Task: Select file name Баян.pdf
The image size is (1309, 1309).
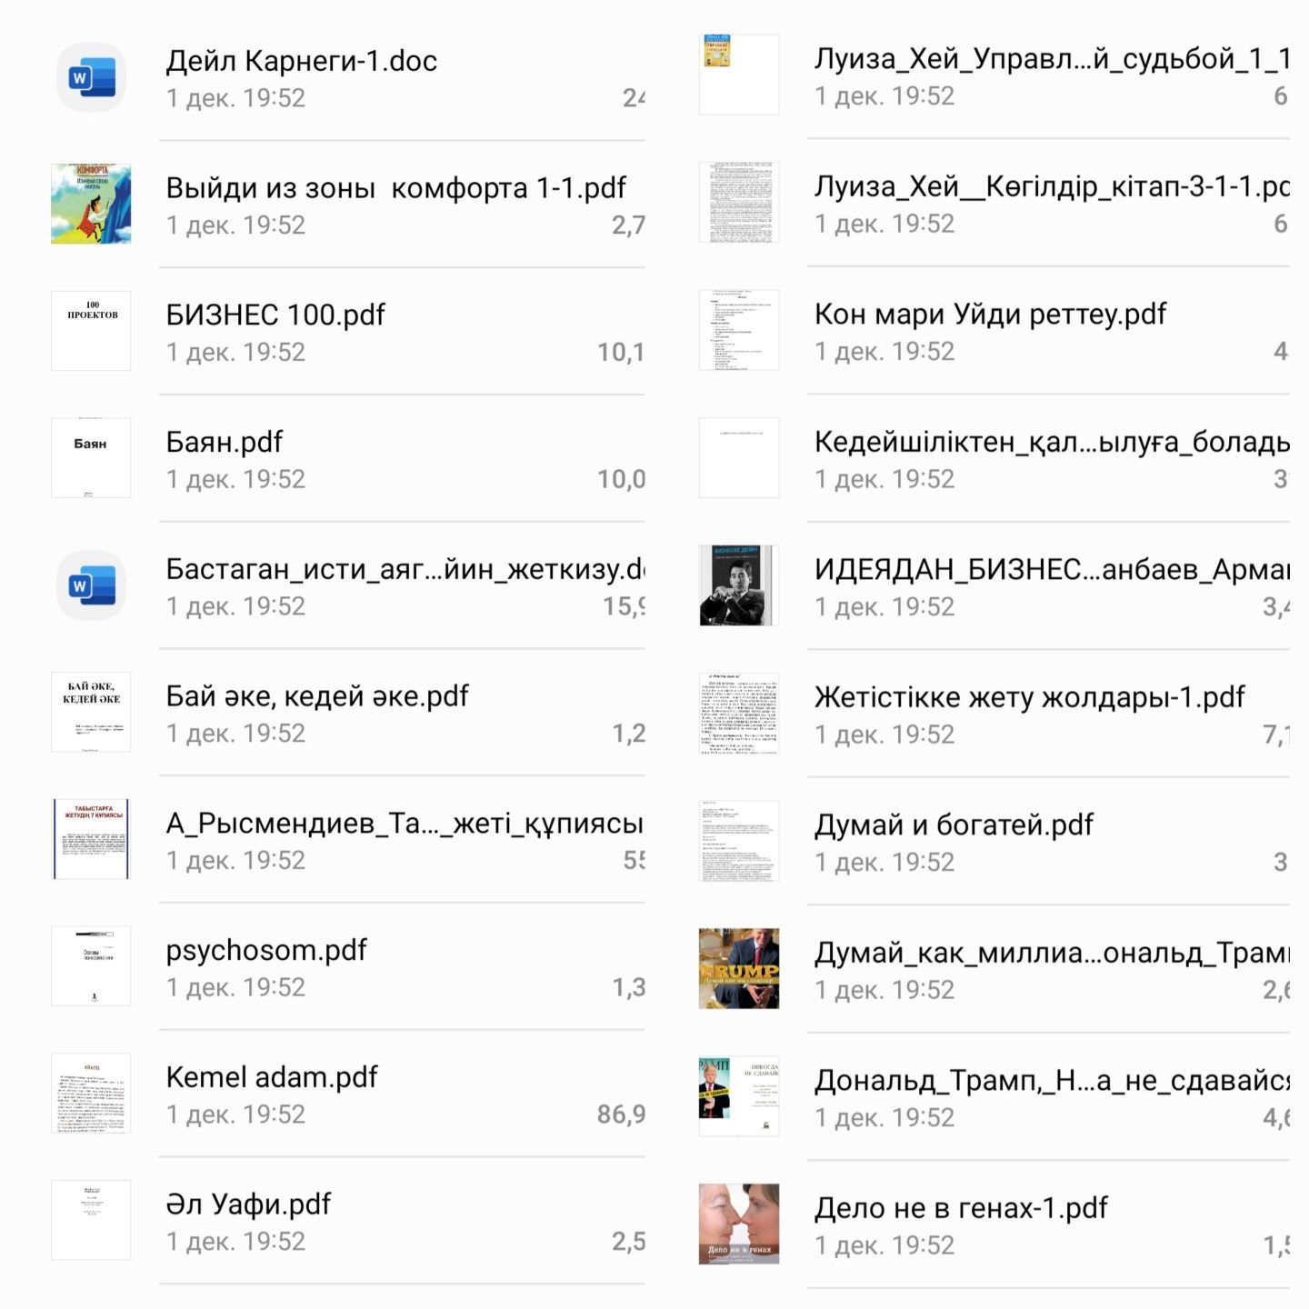Action: (224, 443)
